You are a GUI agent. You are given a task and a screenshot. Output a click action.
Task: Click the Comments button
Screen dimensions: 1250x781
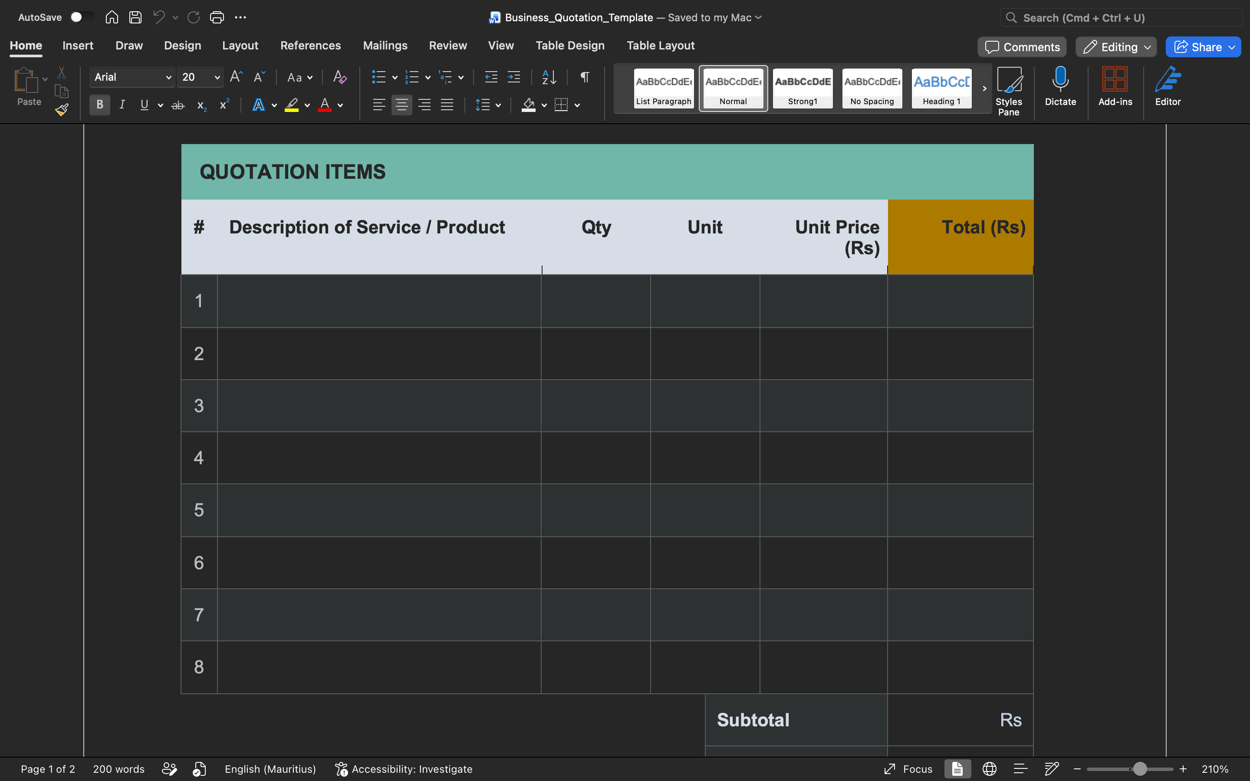pos(1022,47)
